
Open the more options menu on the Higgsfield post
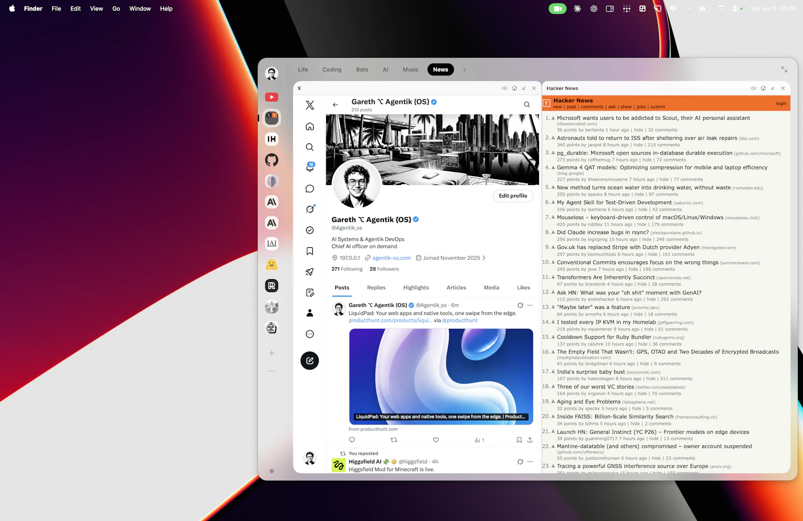point(530,462)
